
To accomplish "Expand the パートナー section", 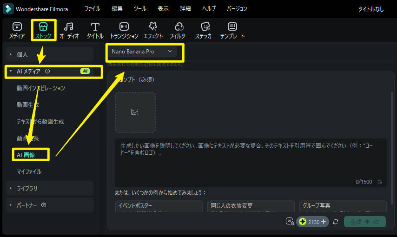I will [50, 205].
